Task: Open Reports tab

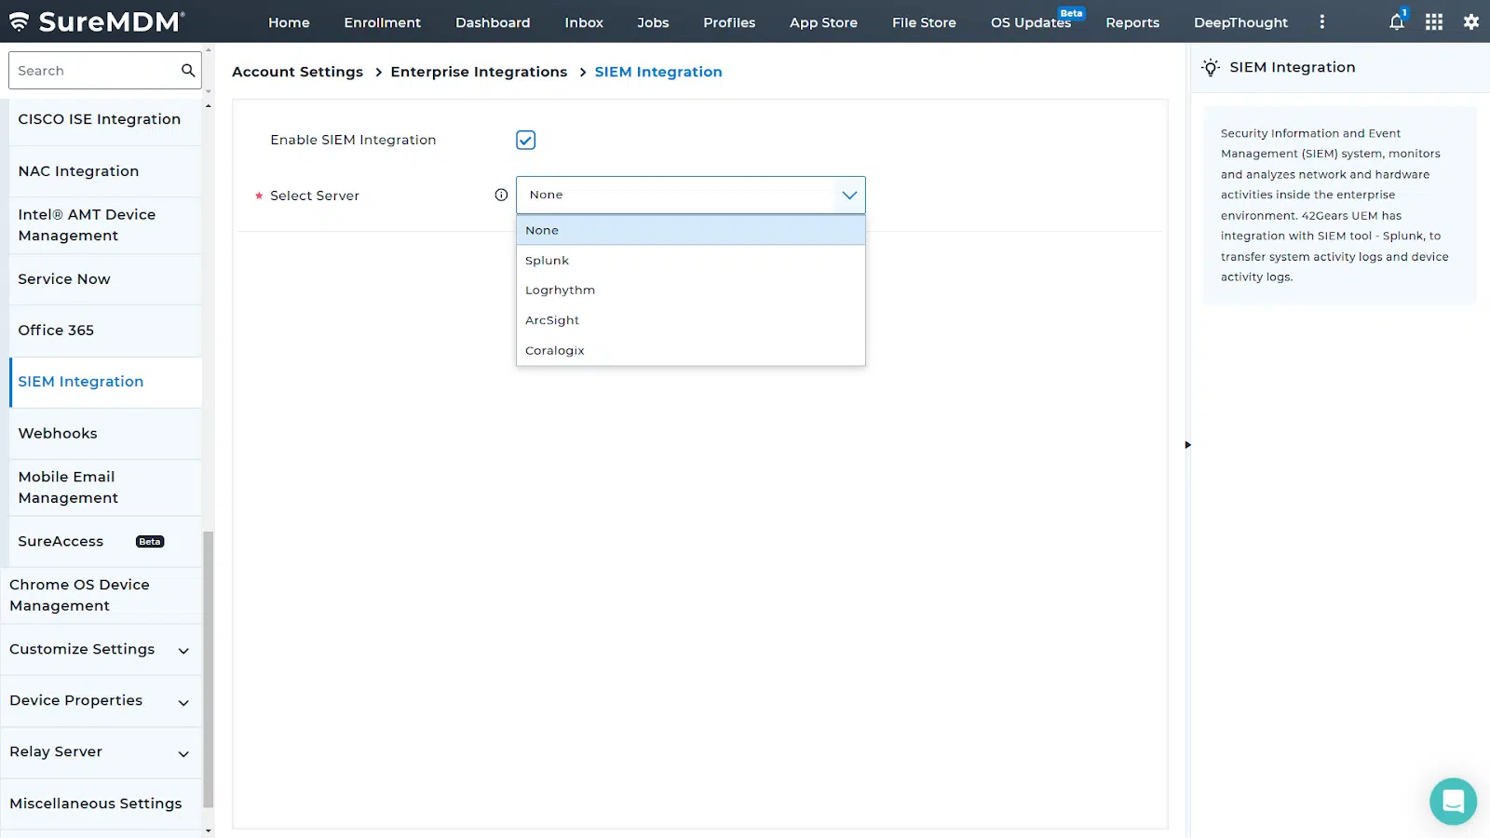Action: pos(1132,22)
